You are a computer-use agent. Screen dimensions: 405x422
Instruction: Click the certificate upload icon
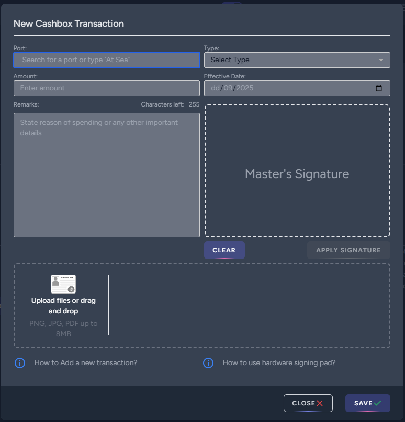point(63,284)
